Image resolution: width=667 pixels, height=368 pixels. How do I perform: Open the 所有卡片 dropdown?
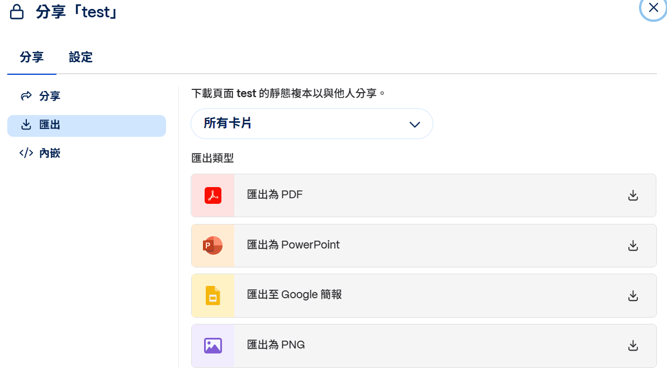click(x=311, y=123)
